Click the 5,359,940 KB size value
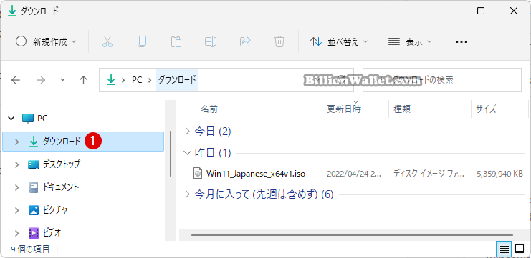531x258 pixels. coord(499,174)
